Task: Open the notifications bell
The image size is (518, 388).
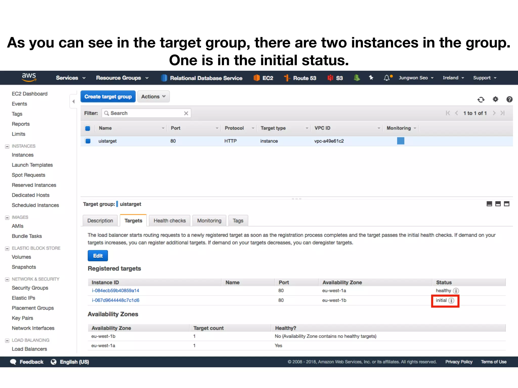Action: pos(387,78)
